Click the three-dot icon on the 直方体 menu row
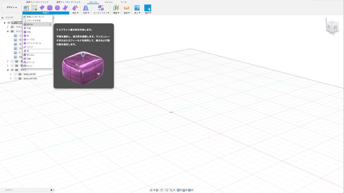 coord(50,24)
